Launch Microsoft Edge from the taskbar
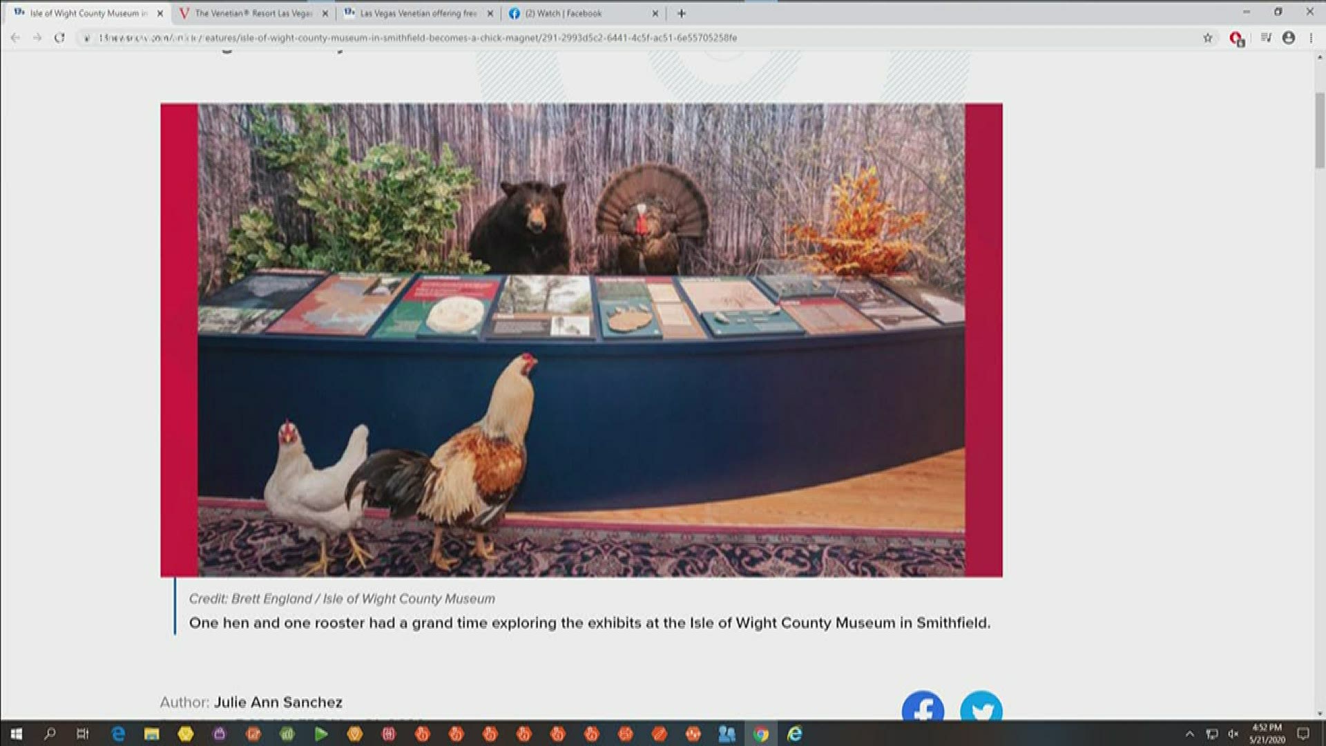 117,734
